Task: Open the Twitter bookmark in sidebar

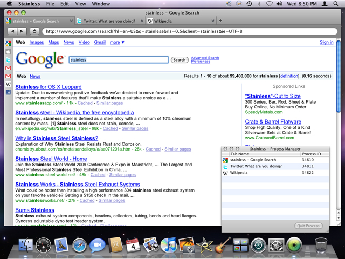Action: [8, 60]
